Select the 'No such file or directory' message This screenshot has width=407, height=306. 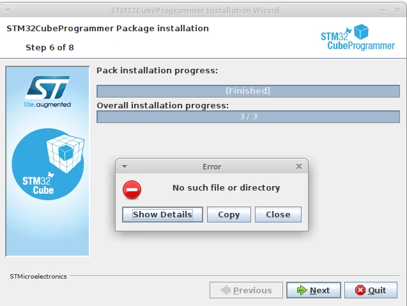tap(226, 187)
